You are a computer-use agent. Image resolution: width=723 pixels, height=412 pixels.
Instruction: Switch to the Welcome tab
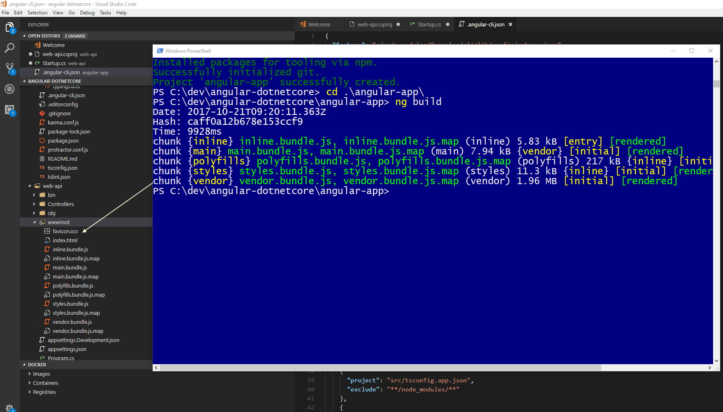(x=319, y=24)
